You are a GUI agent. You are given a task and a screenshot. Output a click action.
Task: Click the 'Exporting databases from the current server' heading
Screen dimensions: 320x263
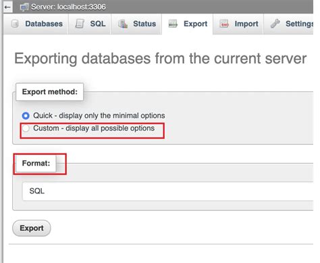pos(161,59)
